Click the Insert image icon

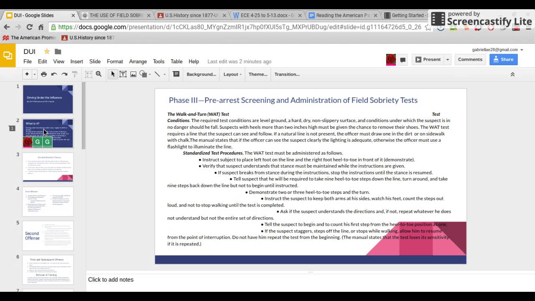[133, 74]
